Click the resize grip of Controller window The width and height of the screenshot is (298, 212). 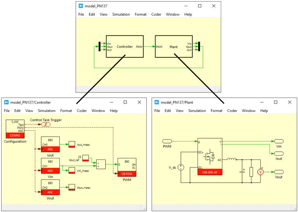click(144, 208)
